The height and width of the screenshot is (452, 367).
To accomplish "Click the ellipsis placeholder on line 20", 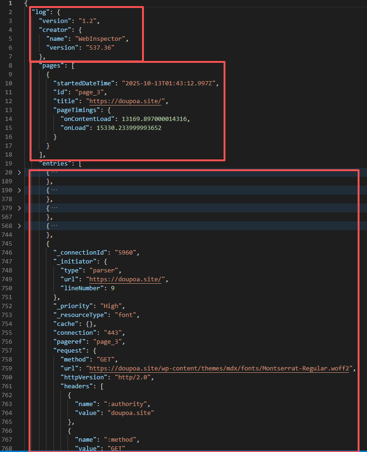I will [54, 173].
